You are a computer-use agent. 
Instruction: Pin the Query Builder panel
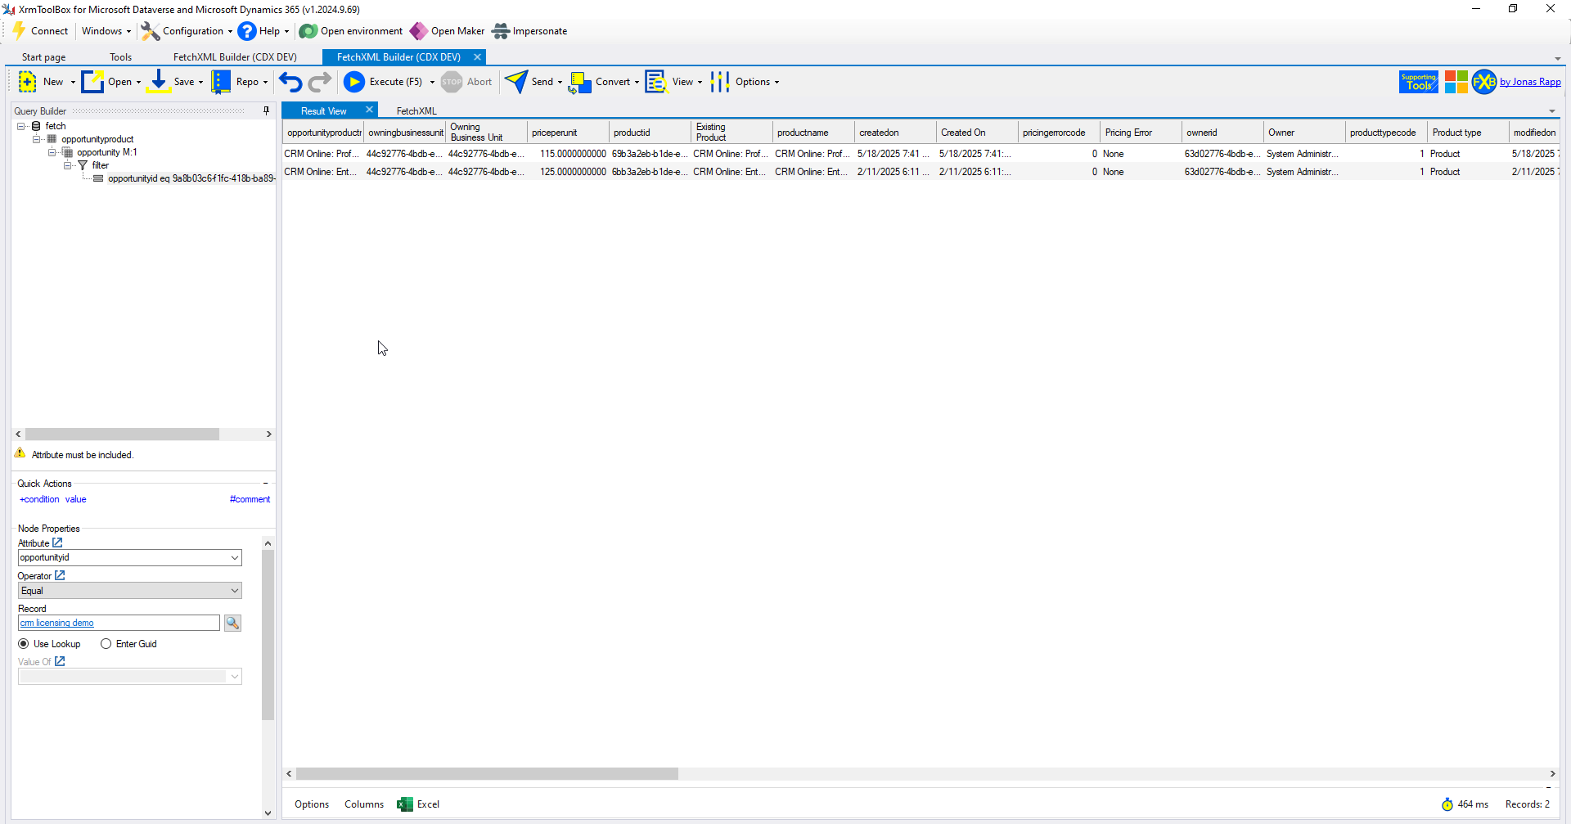tap(267, 110)
